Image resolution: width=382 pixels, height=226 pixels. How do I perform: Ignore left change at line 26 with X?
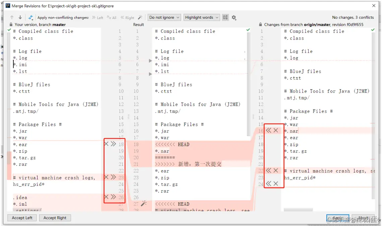tap(106, 197)
